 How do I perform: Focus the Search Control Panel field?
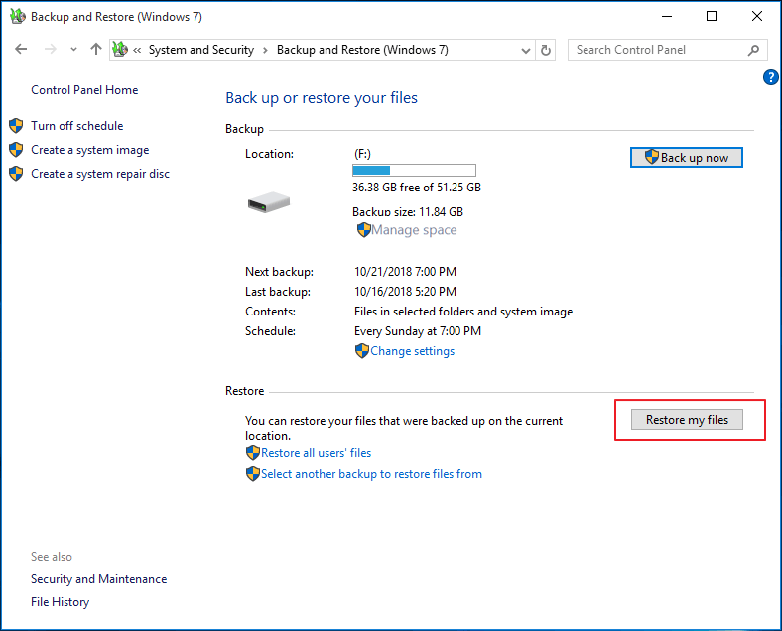click(x=655, y=50)
